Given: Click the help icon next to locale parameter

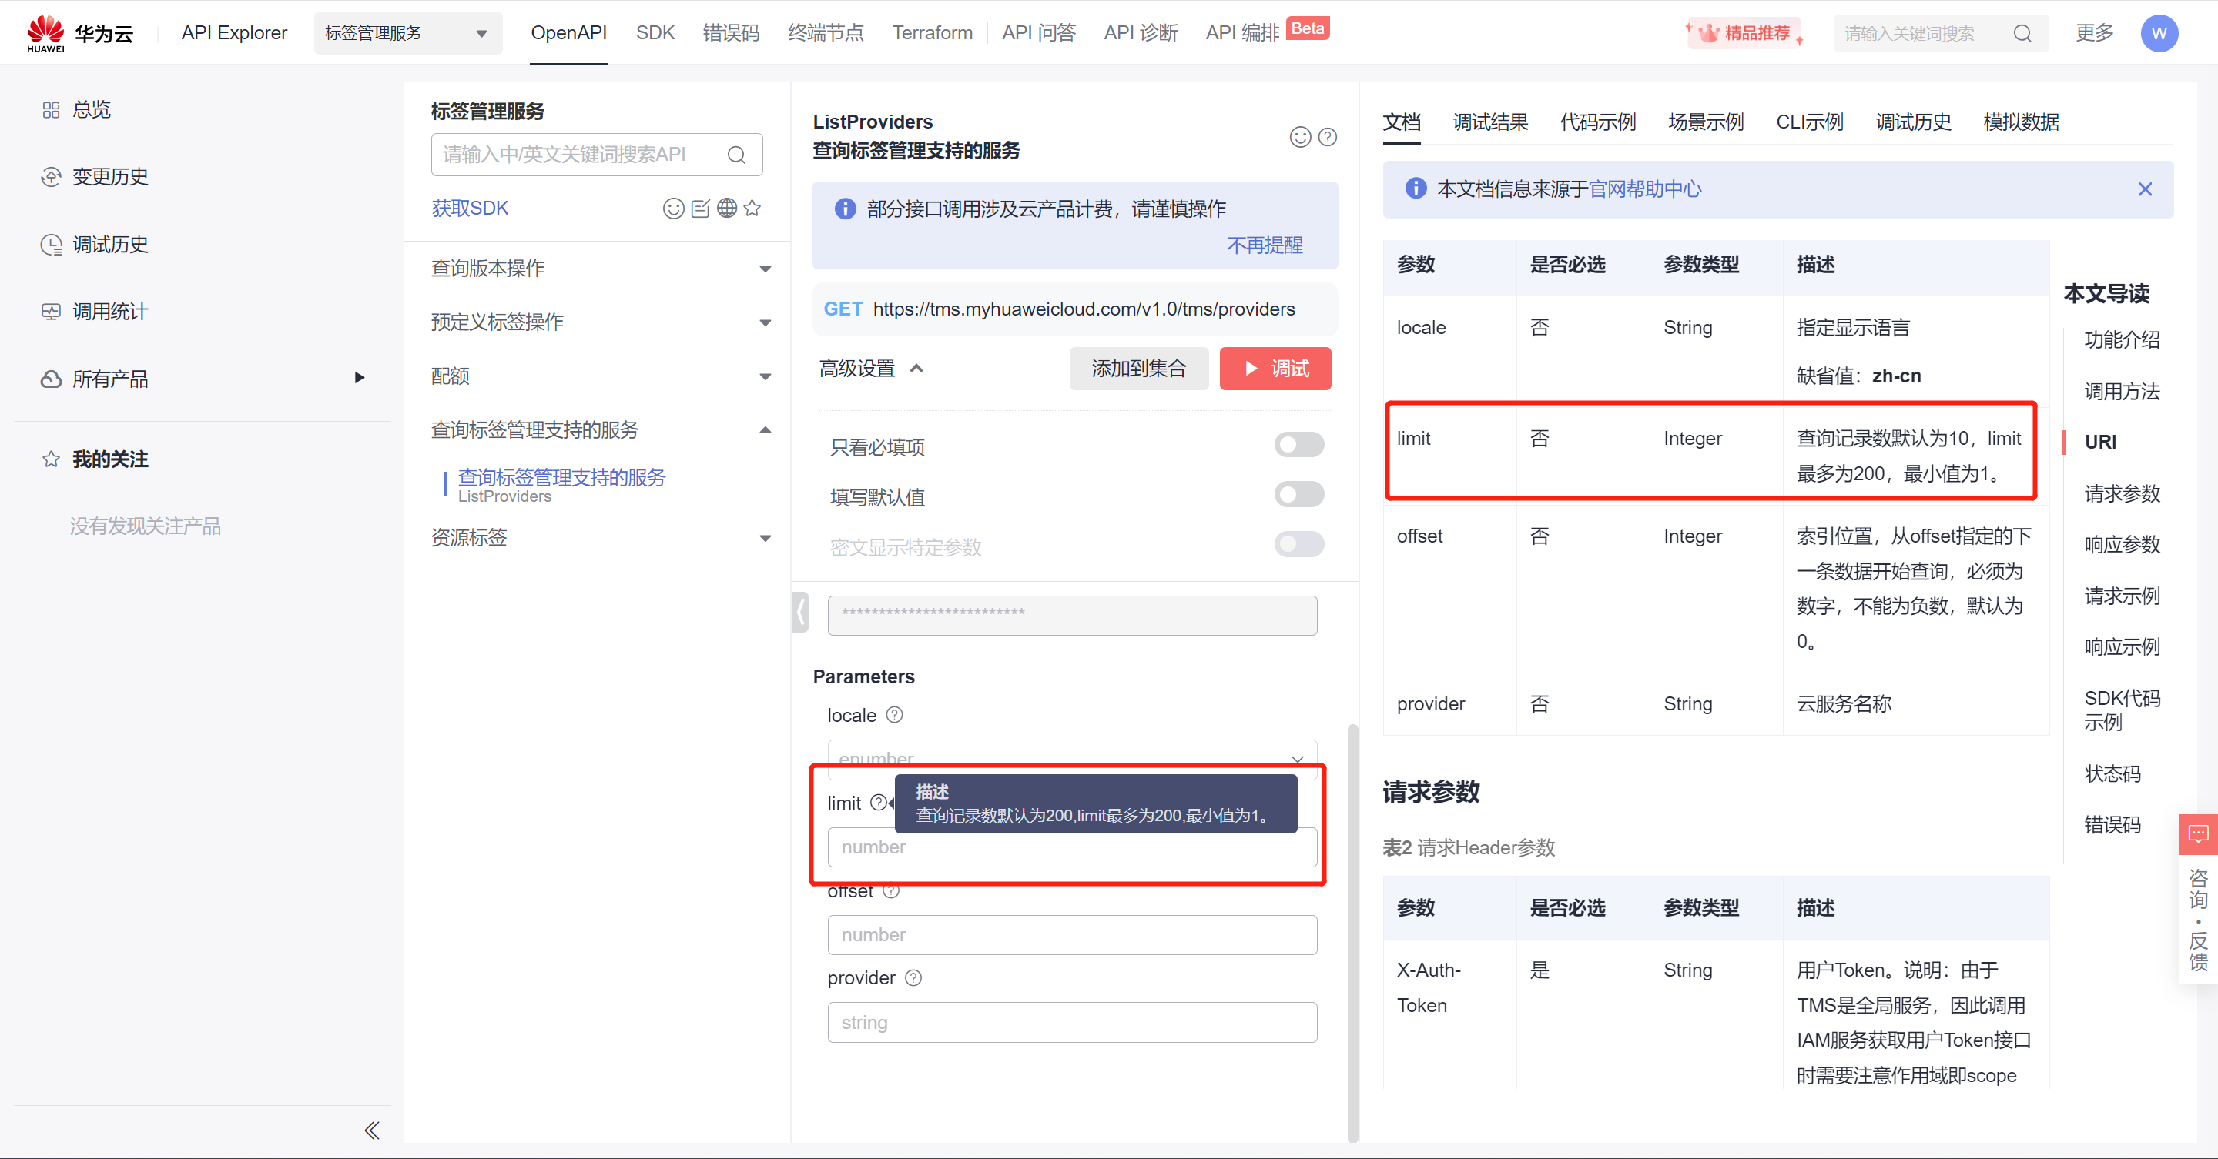Looking at the screenshot, I should coord(895,715).
